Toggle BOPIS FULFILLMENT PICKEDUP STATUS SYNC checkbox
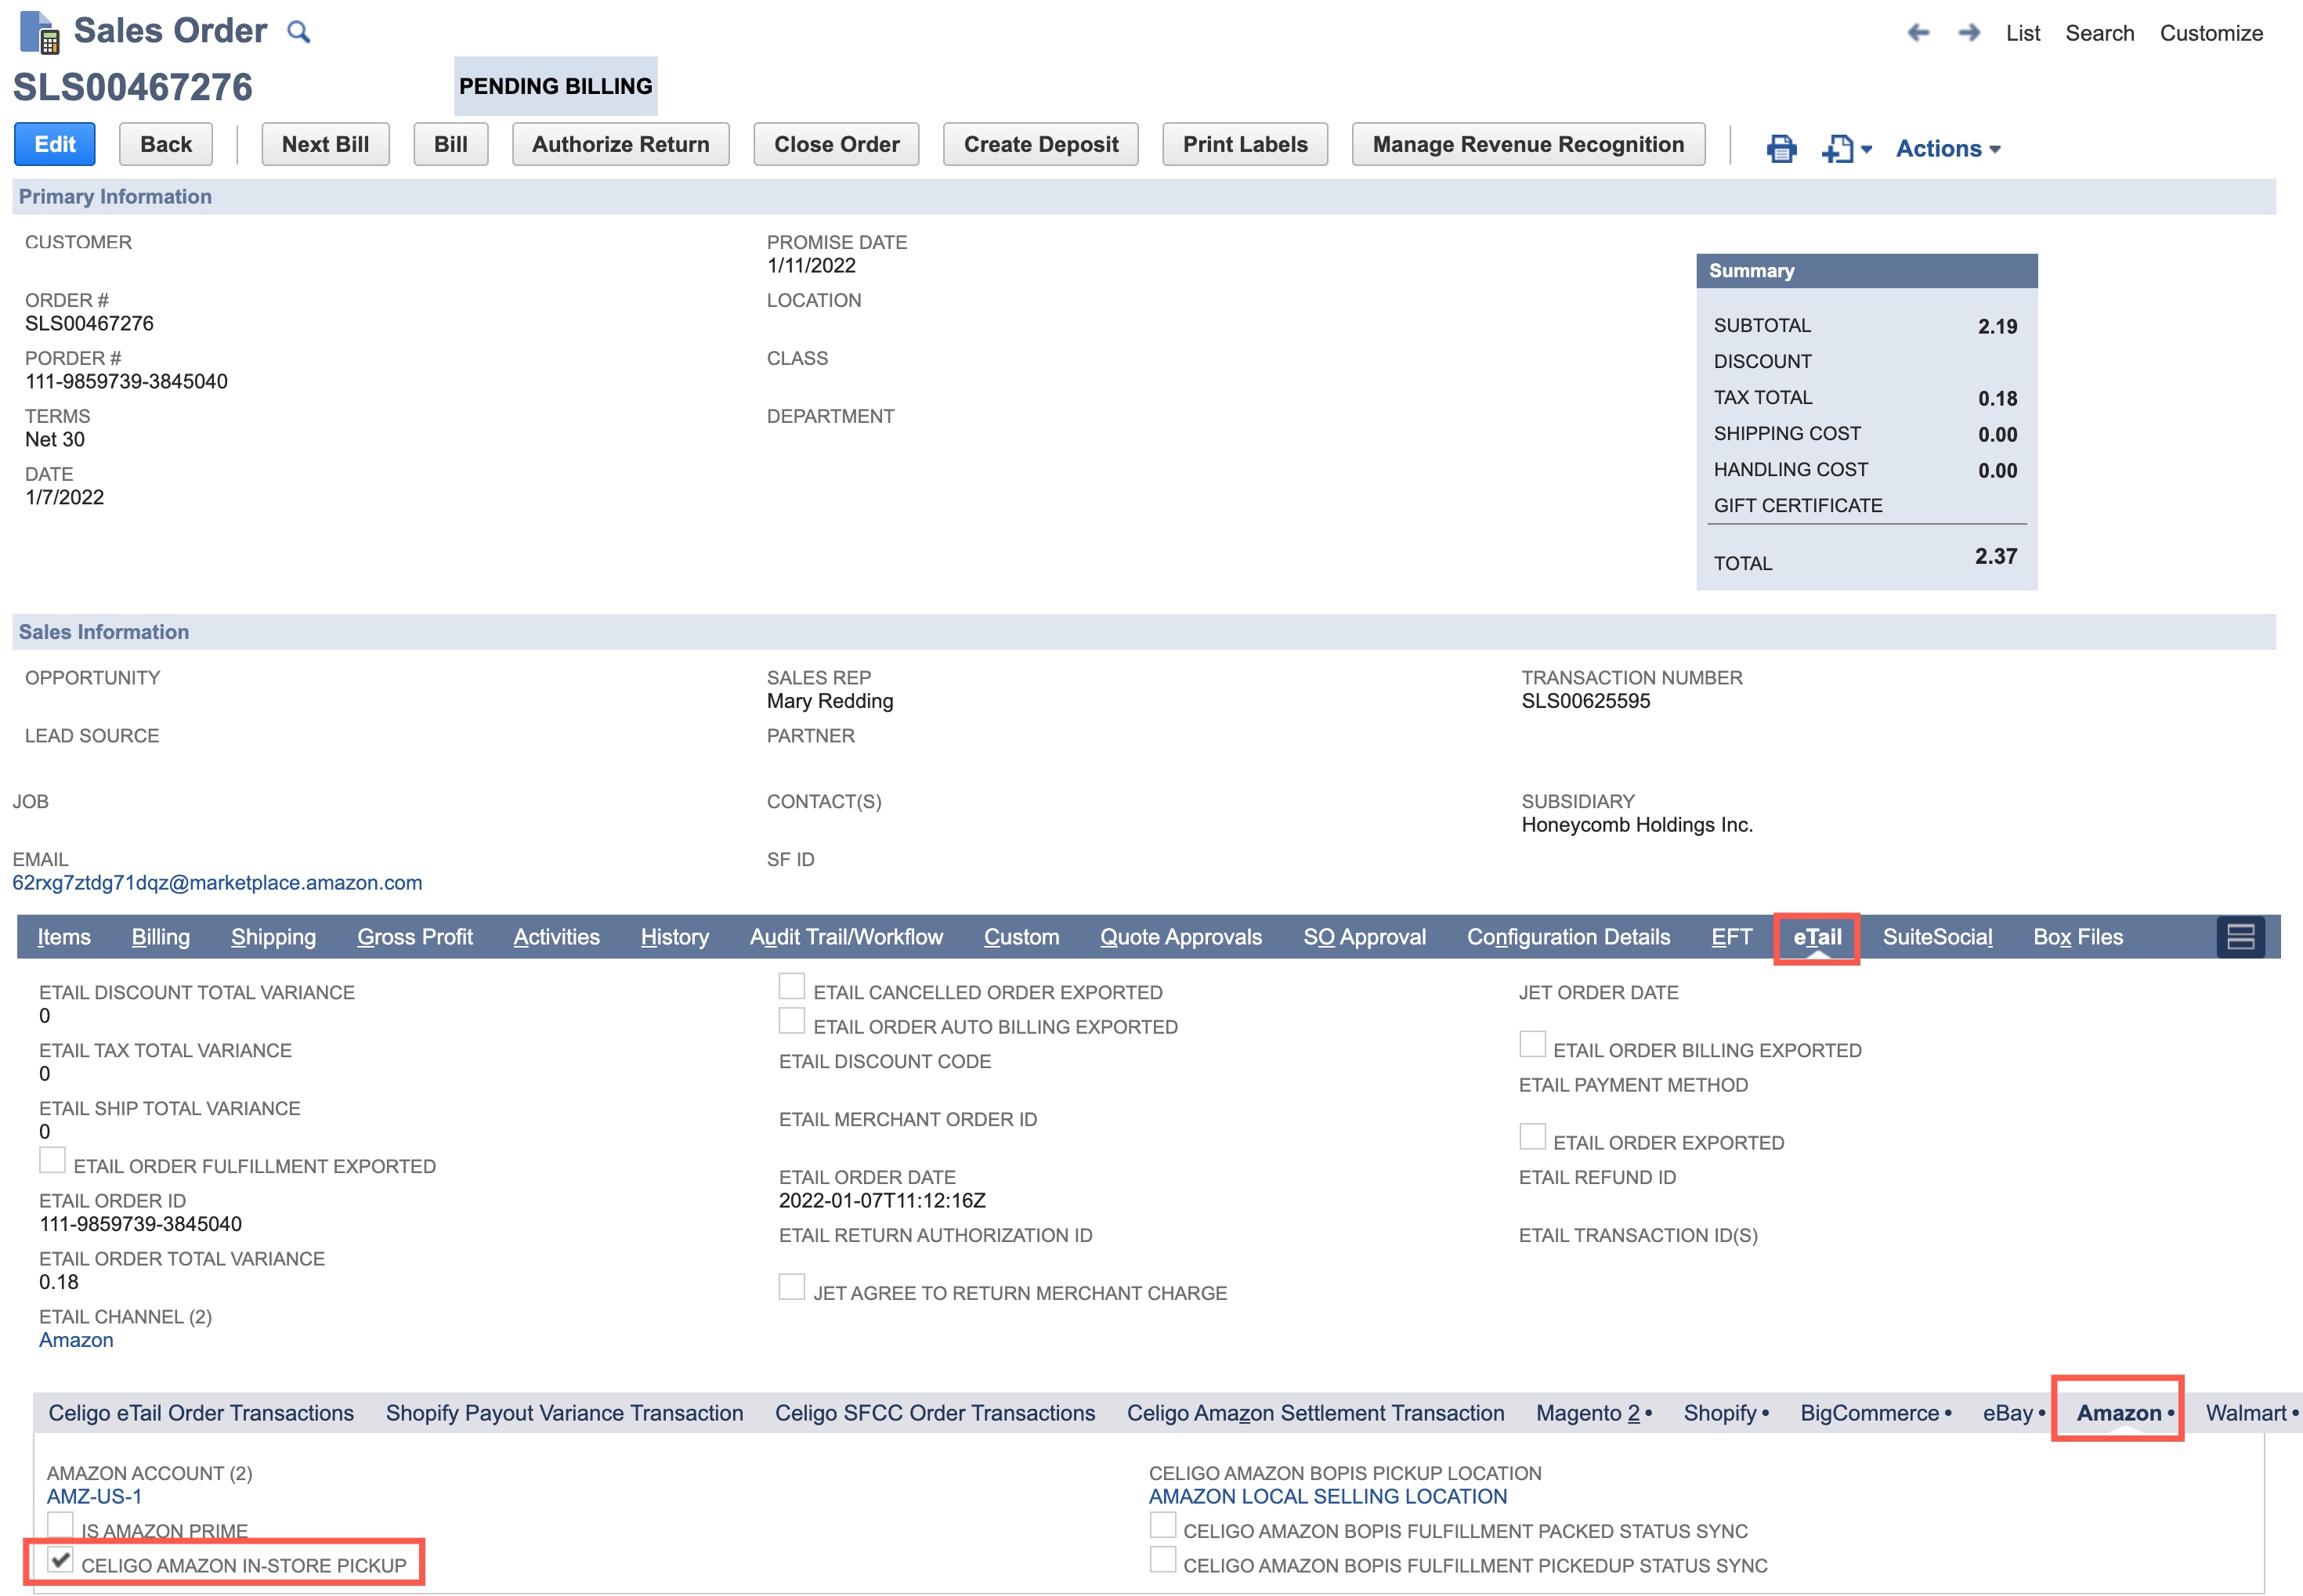The width and height of the screenshot is (2303, 1596). 1162,1560
